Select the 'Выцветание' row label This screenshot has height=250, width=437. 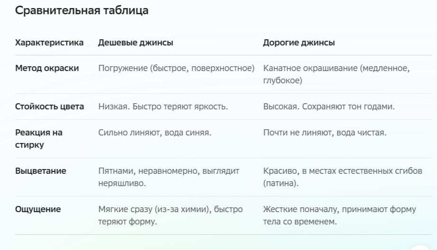(x=41, y=171)
